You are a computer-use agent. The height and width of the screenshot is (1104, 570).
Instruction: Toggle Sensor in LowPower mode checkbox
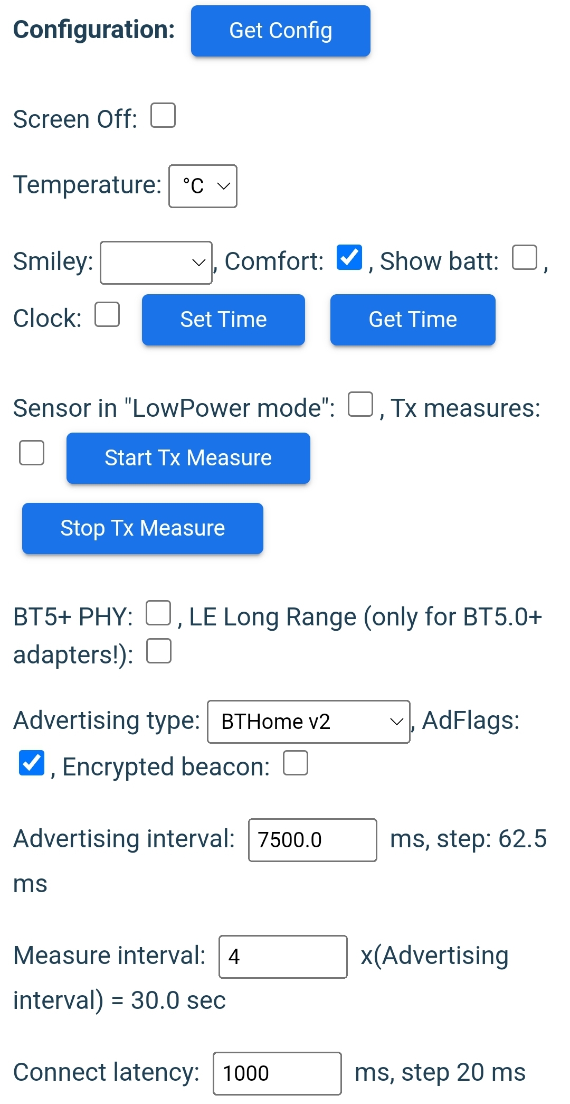pos(360,405)
